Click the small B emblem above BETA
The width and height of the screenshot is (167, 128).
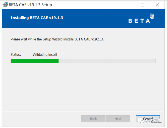(x=152, y=16)
